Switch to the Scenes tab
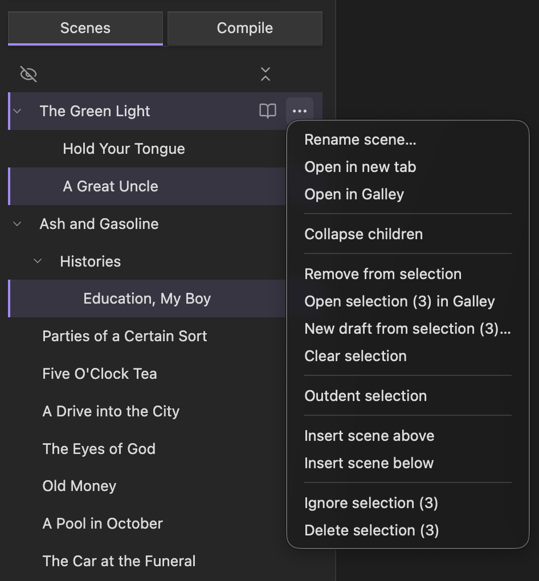The height and width of the screenshot is (581, 539). pyautogui.click(x=85, y=28)
